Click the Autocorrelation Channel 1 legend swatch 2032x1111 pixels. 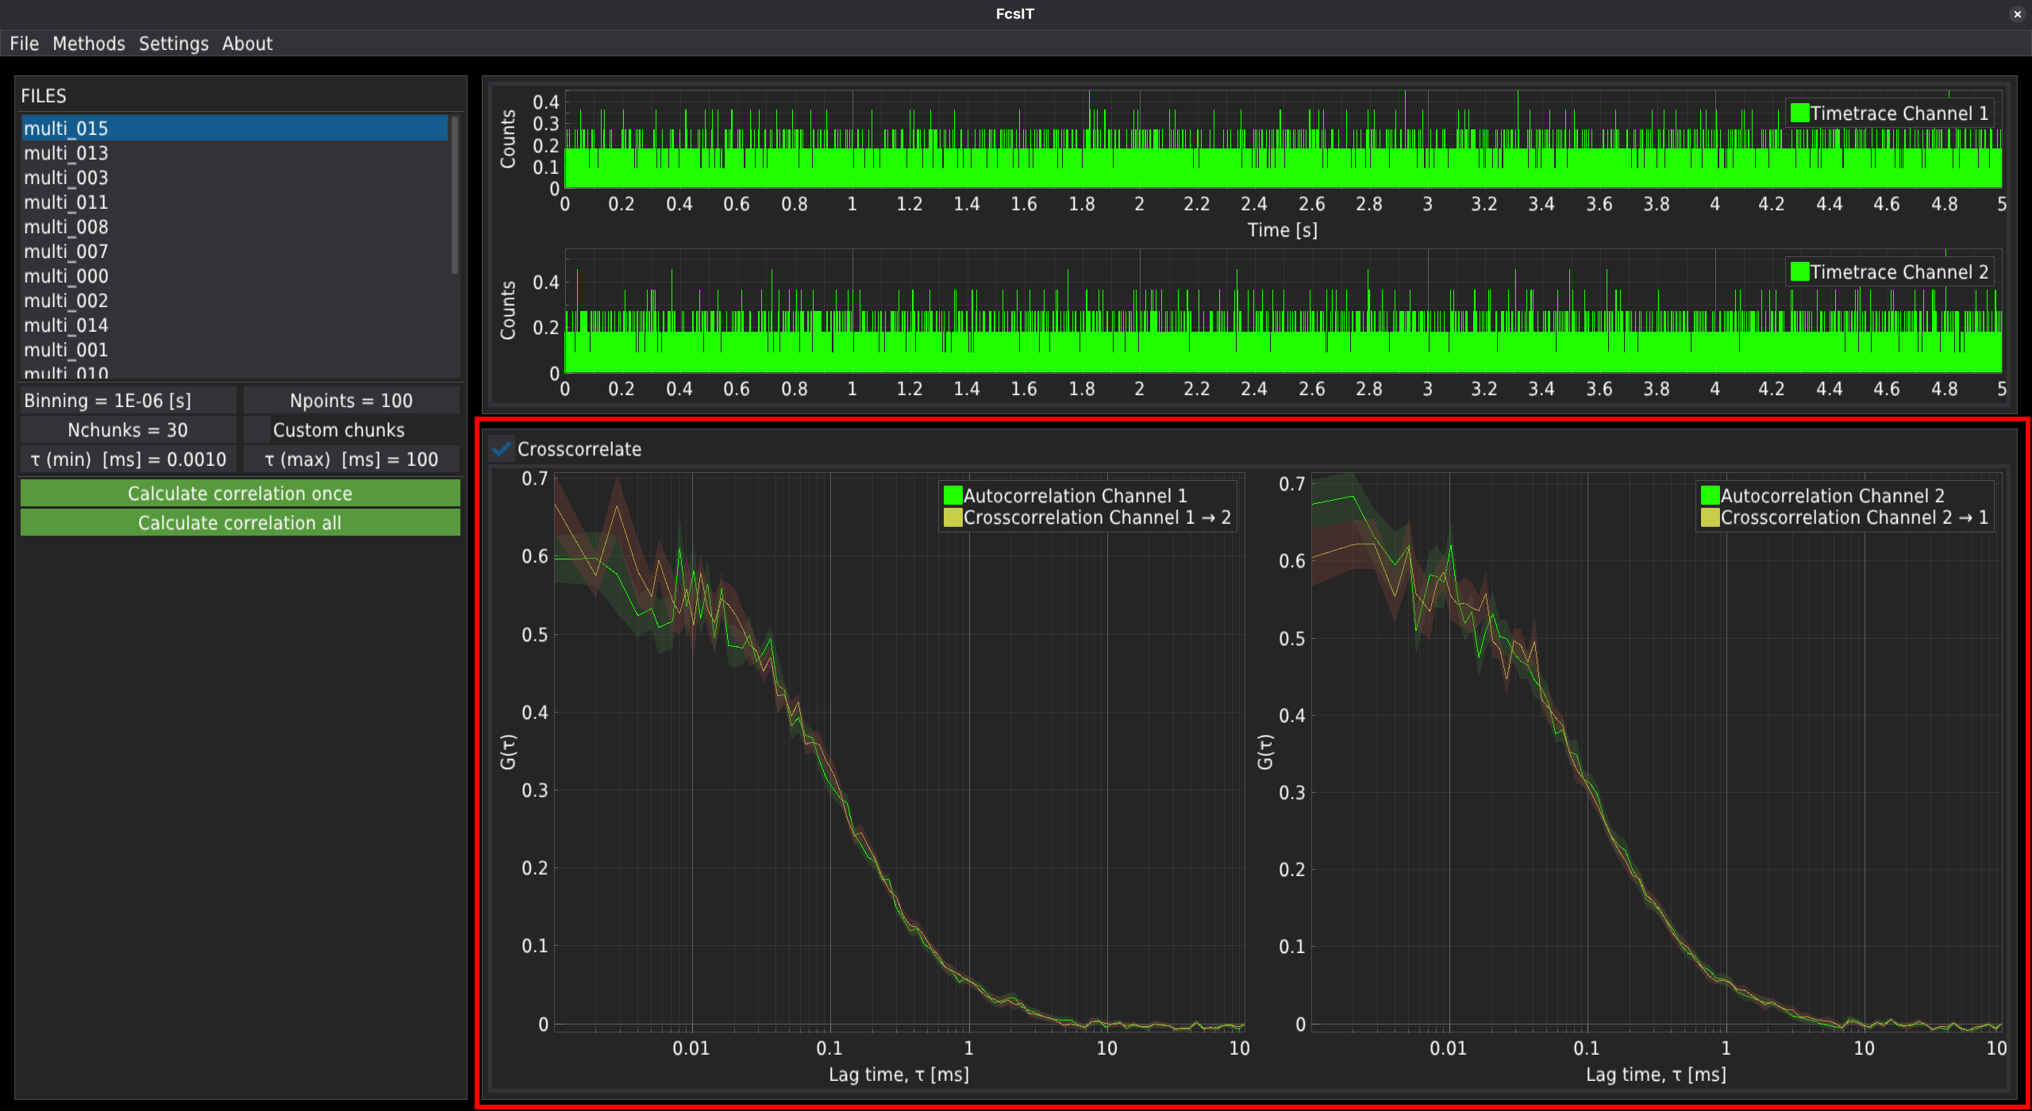coord(952,496)
